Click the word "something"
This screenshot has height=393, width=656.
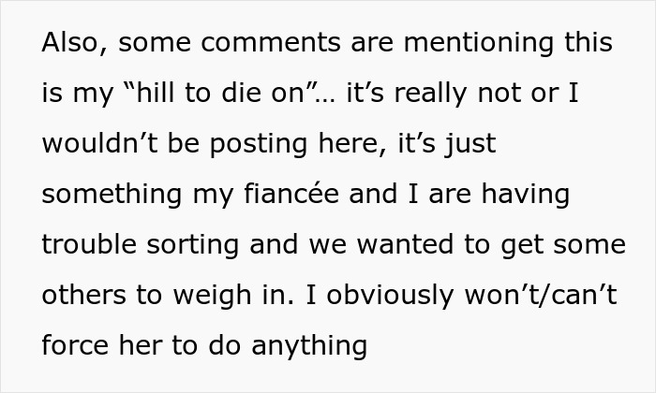tap(112, 195)
